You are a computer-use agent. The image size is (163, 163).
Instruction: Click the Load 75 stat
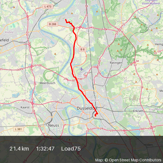(71, 149)
